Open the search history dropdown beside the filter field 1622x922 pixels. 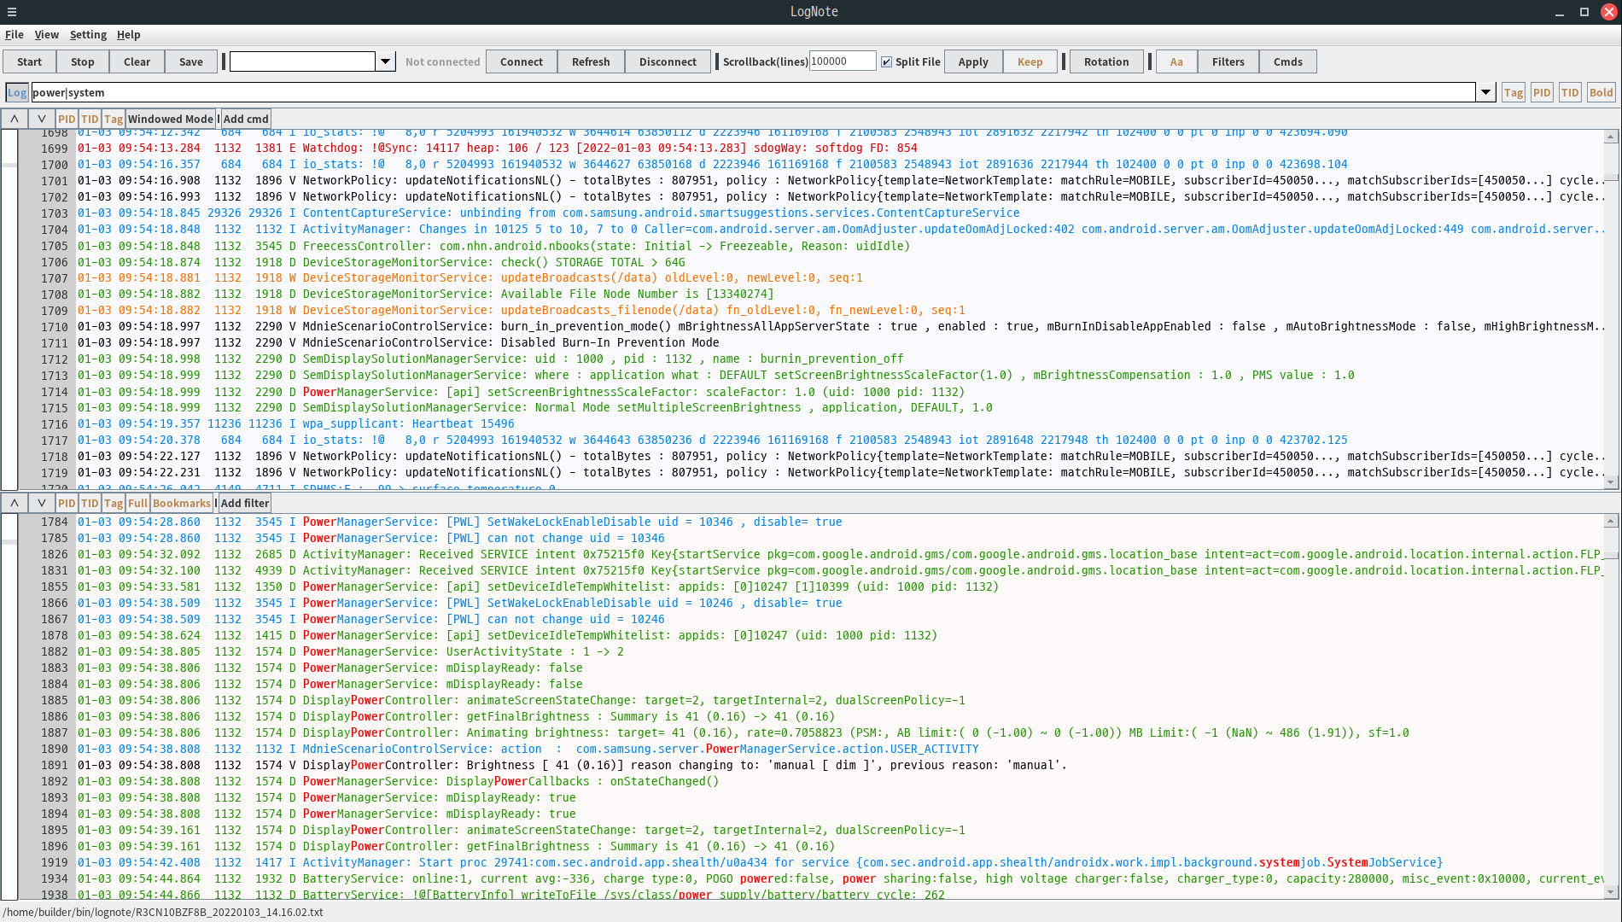(x=1486, y=92)
